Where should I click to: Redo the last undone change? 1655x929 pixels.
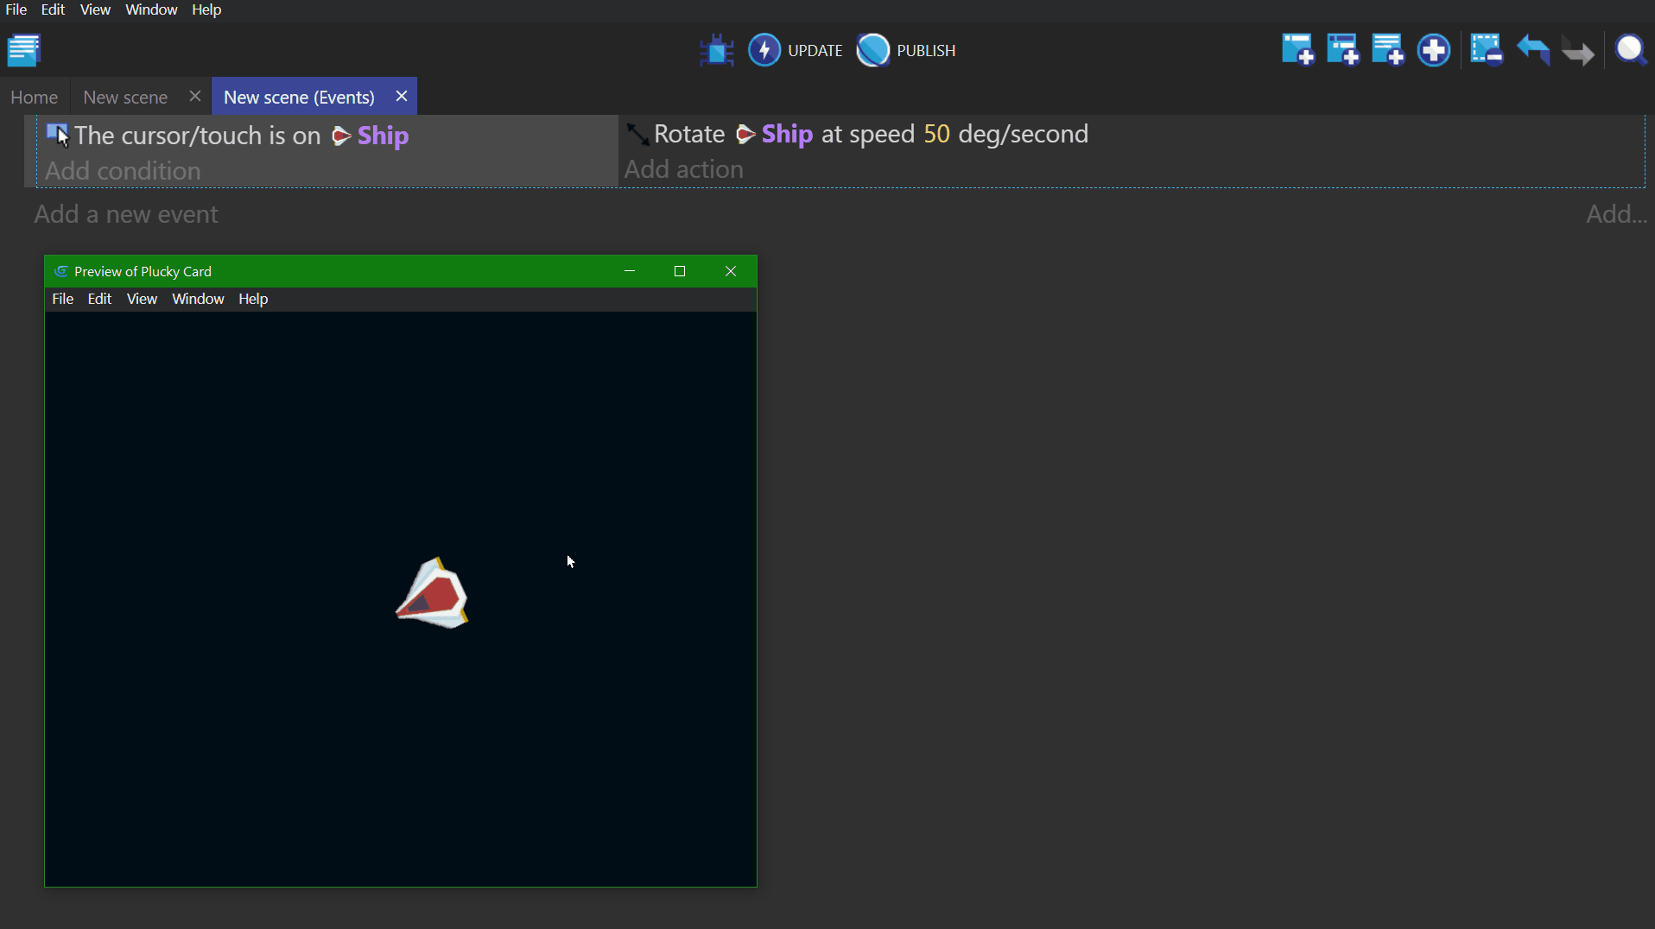(1577, 52)
